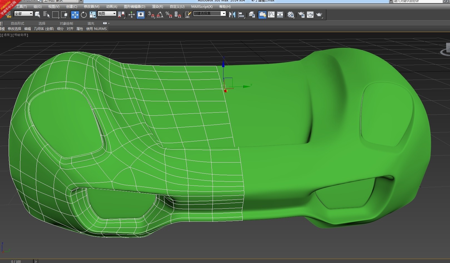Screen dimensions: 450x263
Task: Click the 透视 viewport label
Action: pyautogui.click(x=7, y=35)
